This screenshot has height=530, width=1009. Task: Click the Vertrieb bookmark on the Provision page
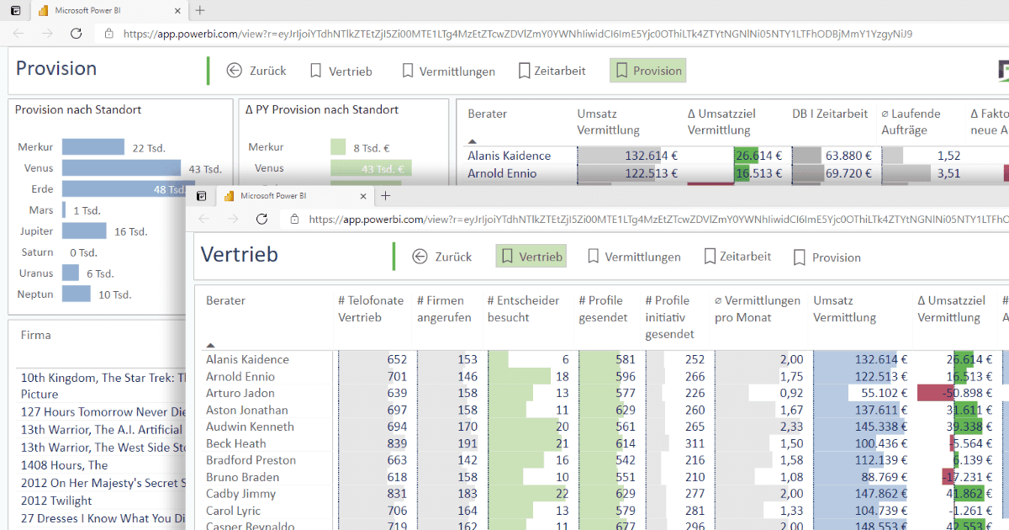click(x=341, y=71)
